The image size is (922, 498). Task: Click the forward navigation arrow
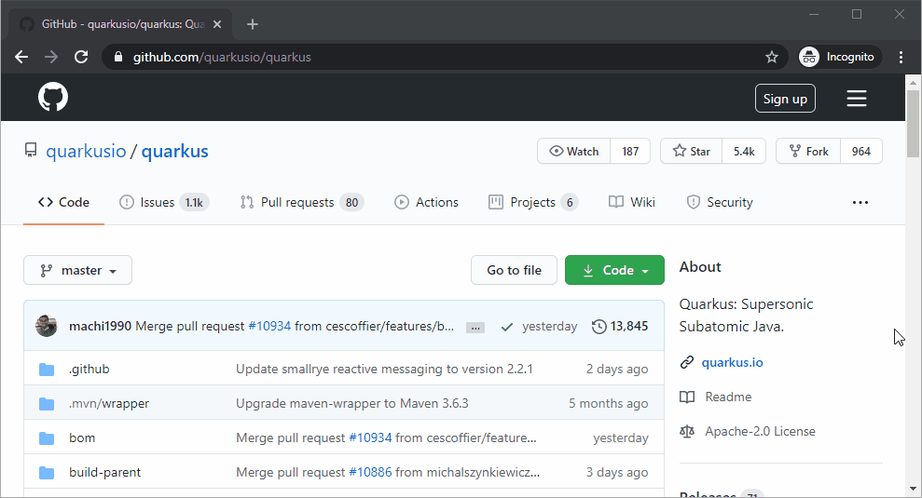coord(51,57)
